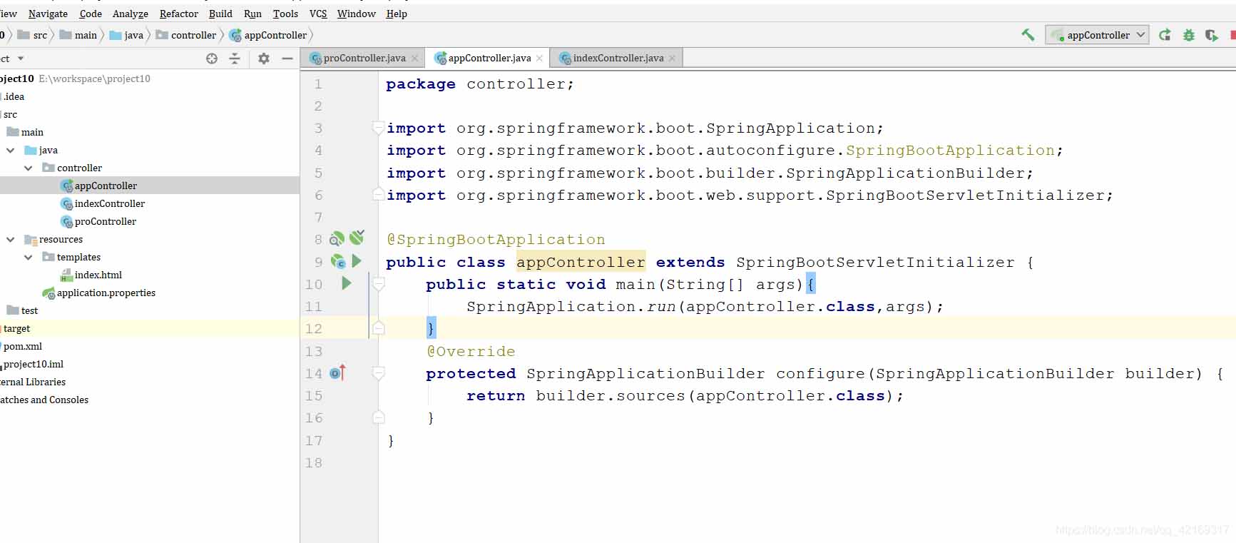Click the red stop button in toolbar
The width and height of the screenshot is (1236, 543).
coord(1232,35)
